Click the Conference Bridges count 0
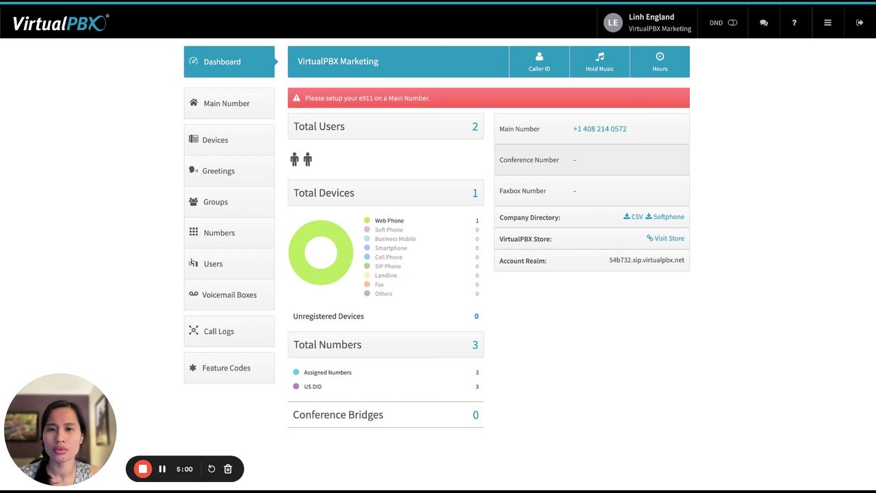 click(476, 415)
